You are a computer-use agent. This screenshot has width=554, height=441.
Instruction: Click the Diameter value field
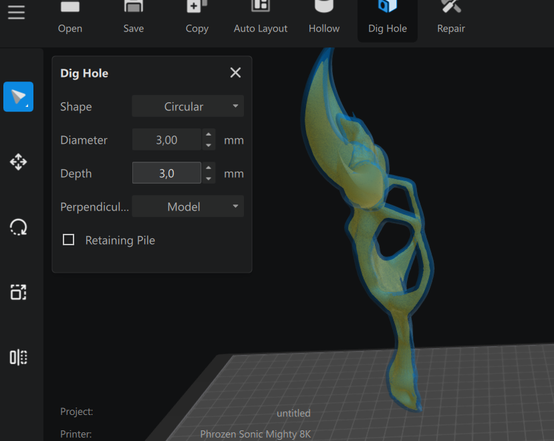(x=166, y=140)
